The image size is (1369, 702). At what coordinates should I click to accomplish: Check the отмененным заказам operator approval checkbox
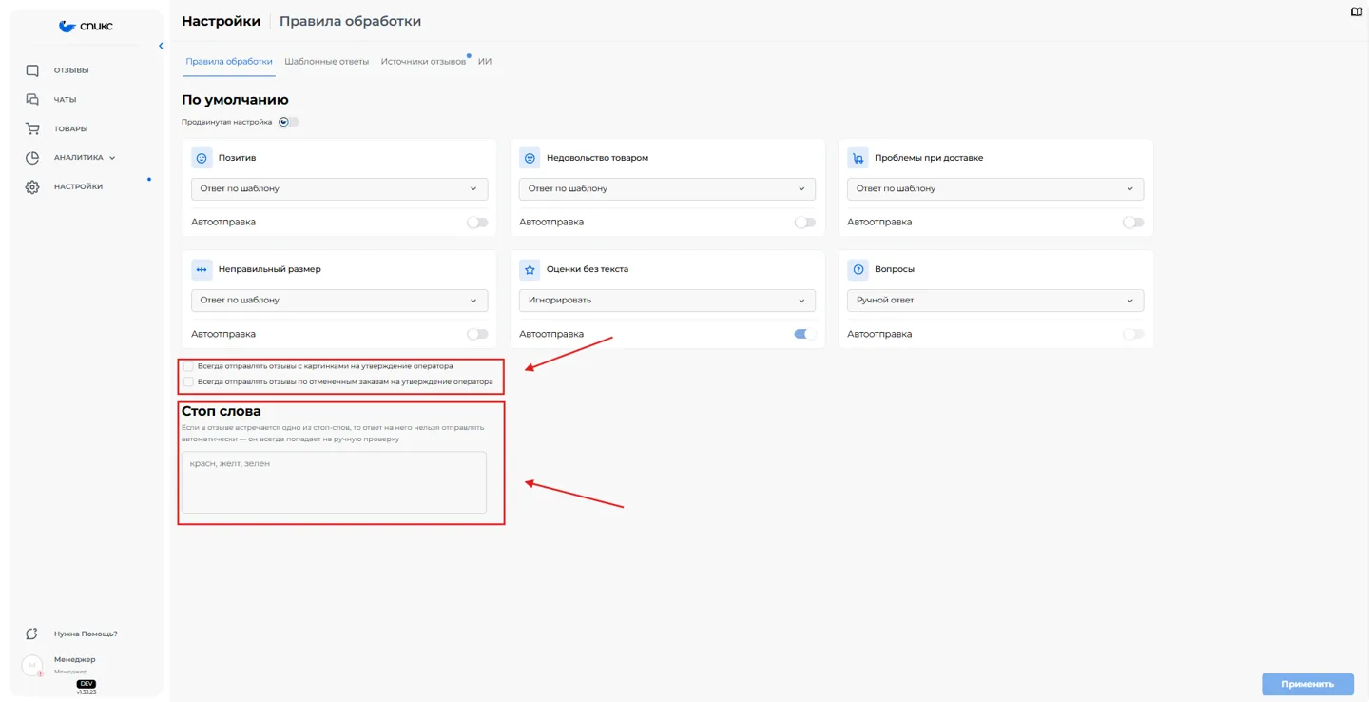click(x=188, y=382)
